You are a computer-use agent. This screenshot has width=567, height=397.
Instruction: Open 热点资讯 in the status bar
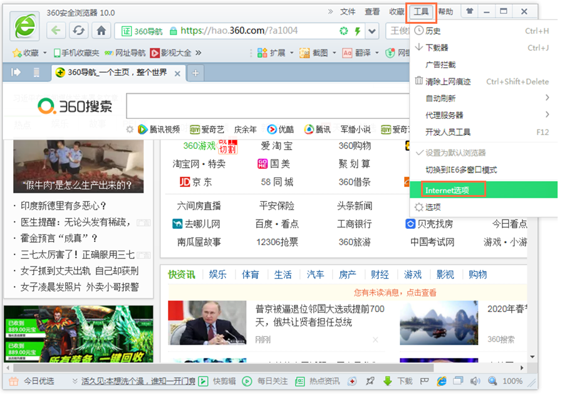coord(317,381)
